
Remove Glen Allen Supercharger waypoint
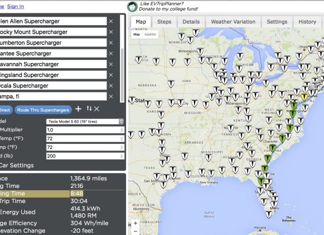tap(111, 21)
